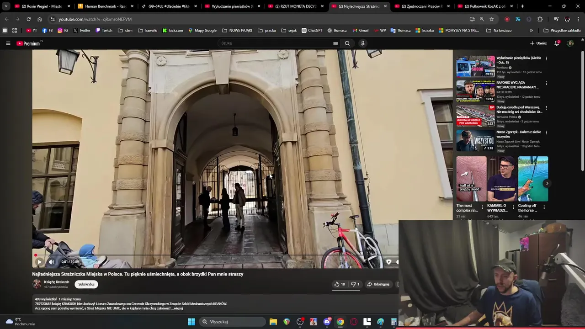This screenshot has width=585, height=329.
Task: Reload the page
Action: click(x=28, y=19)
